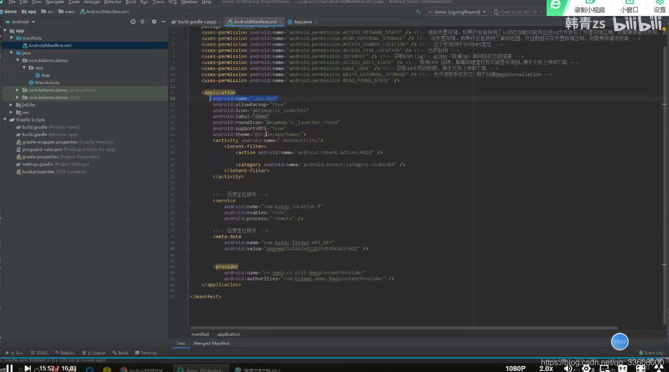This screenshot has height=372, width=669.
Task: Select AndroidManifest.xml in project tree
Action: 49,45
